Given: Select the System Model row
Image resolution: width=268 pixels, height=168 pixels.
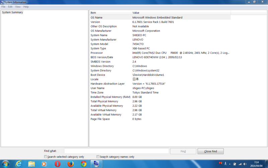Looking at the screenshot, I should 160,44.
